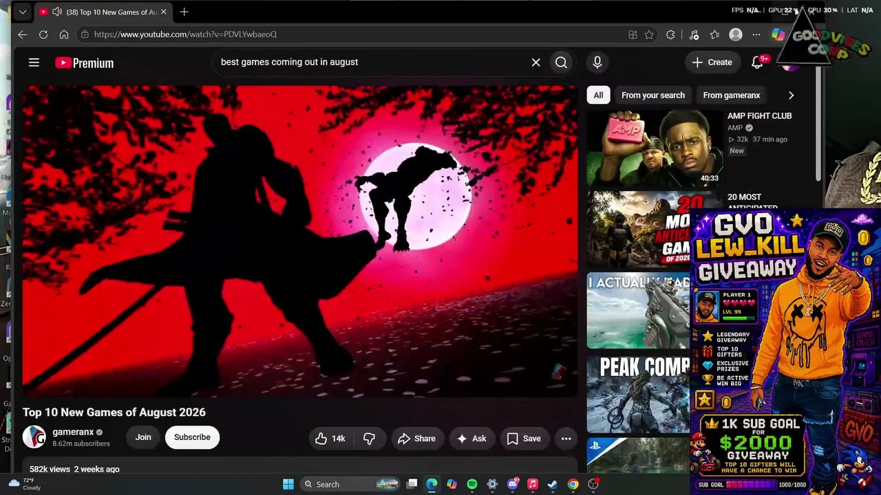The image size is (881, 495).
Task: Open a new browser tab
Action: (184, 12)
